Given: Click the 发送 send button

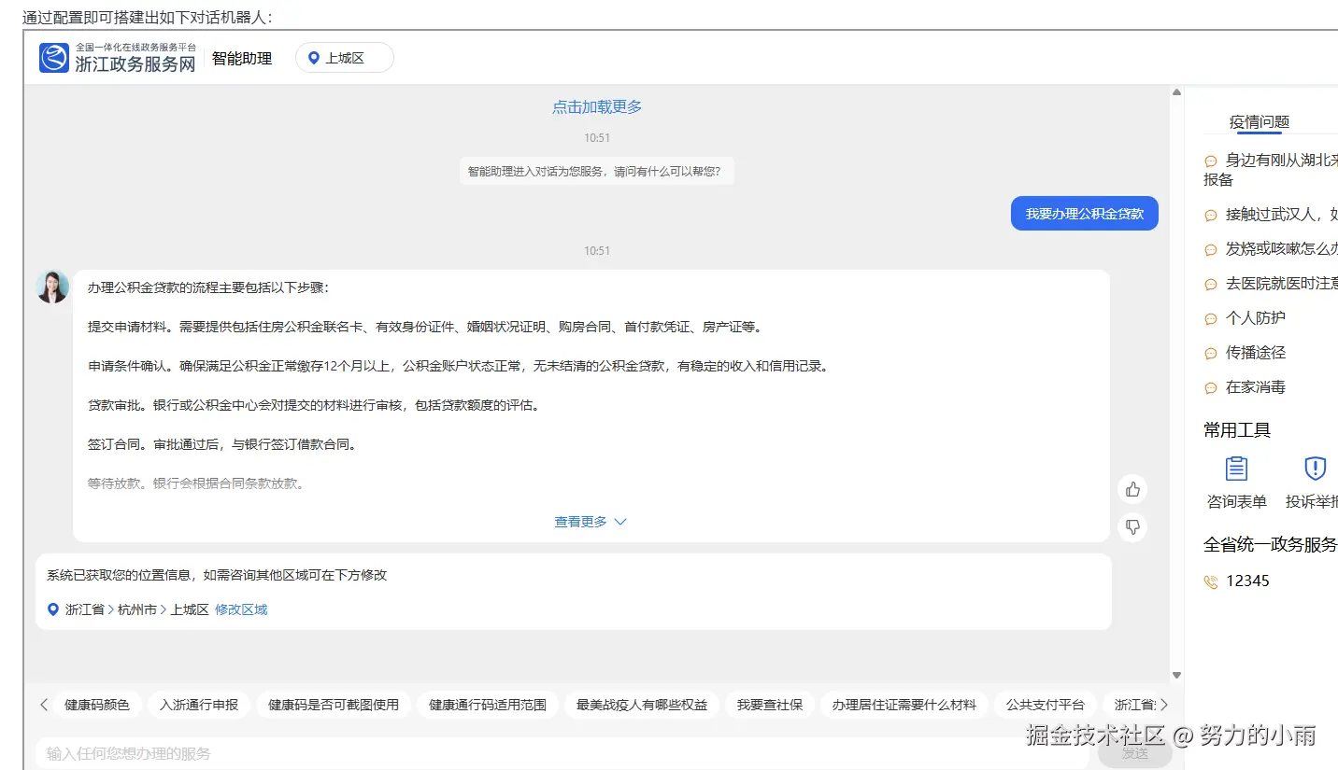Looking at the screenshot, I should coord(1135,753).
